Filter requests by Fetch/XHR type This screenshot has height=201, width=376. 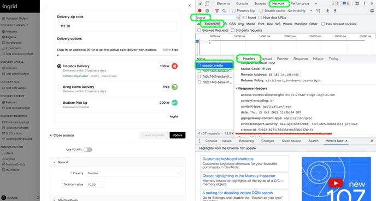212,24
